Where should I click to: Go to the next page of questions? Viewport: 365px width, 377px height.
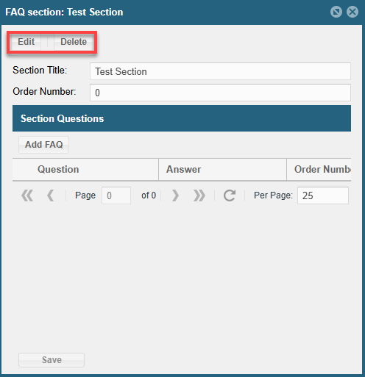coord(175,195)
